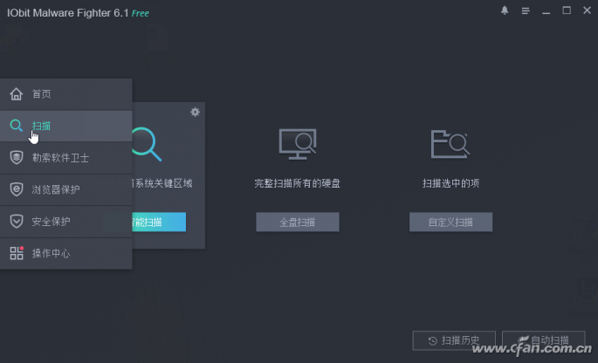Maximize the IObit window
598x363 pixels.
click(567, 10)
